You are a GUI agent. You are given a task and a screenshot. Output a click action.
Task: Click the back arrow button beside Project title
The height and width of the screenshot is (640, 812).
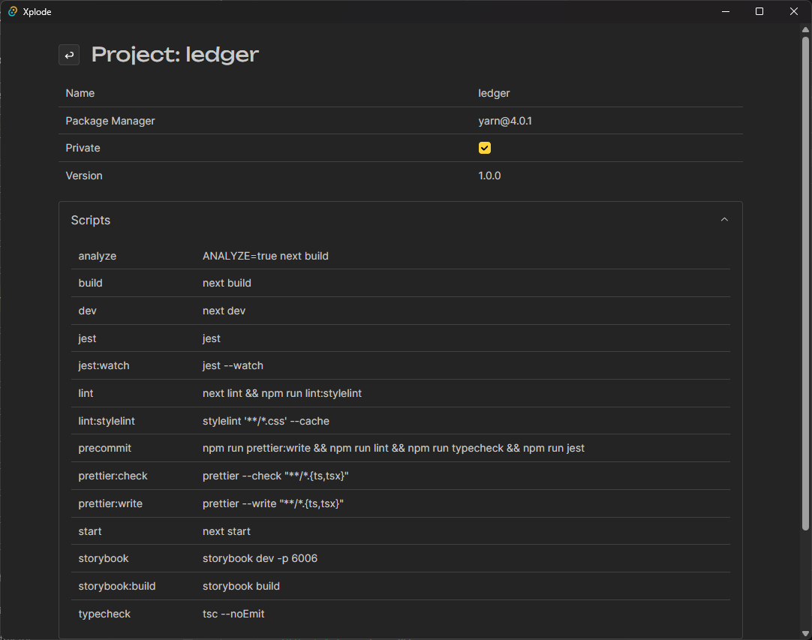tap(69, 55)
